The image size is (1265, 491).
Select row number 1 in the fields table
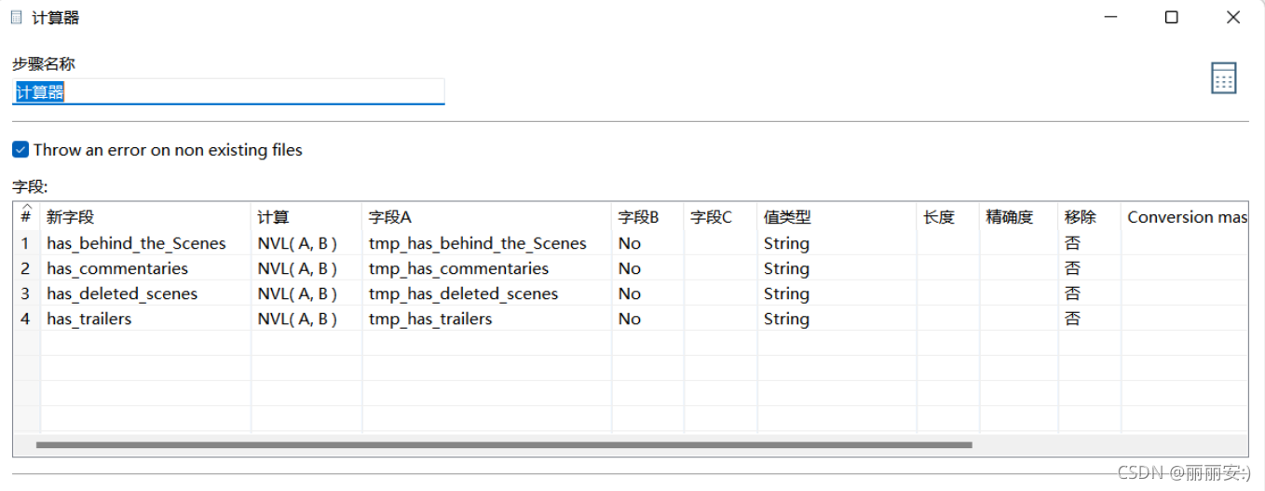pos(26,243)
